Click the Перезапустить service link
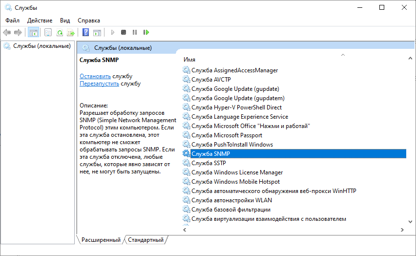 click(x=99, y=84)
